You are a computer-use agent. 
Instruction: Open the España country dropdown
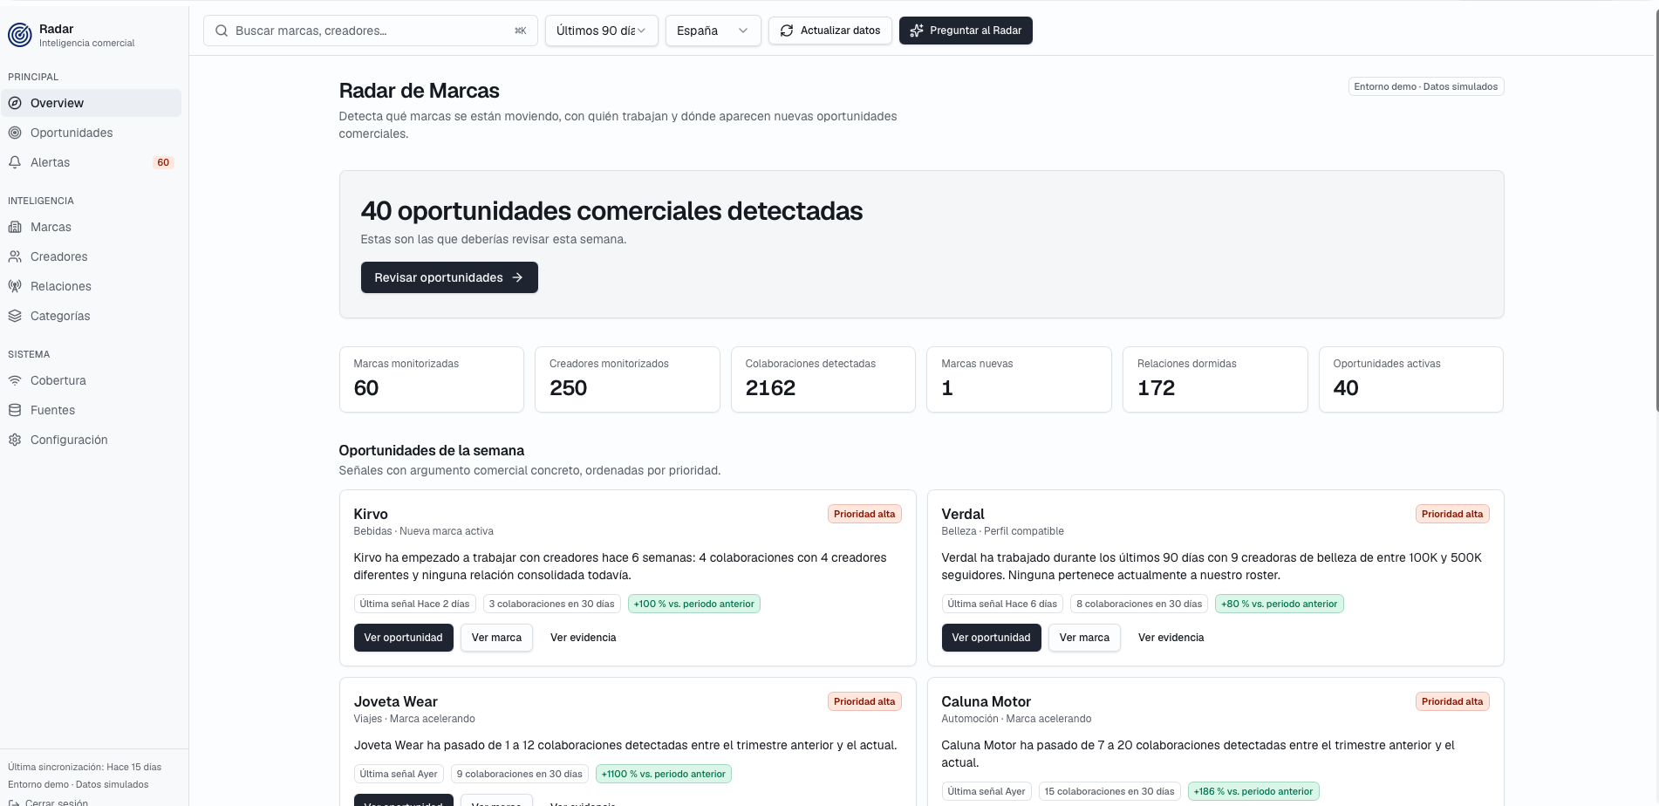[713, 31]
